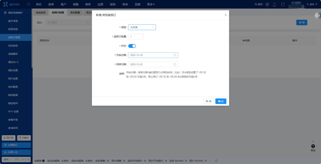
Task: Click the 确定 button in dialog
Action: [x=221, y=101]
